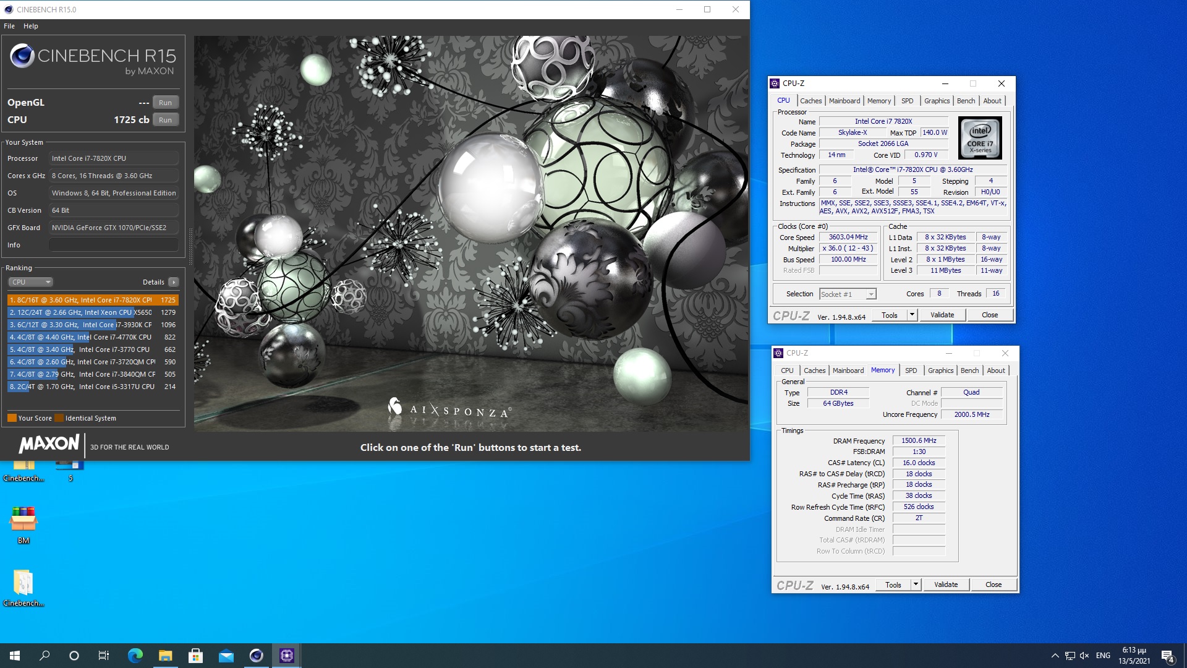Select ranking entry Intel Xeon X5650 1279
Viewport: 1187px width, 668px height.
pos(93,312)
